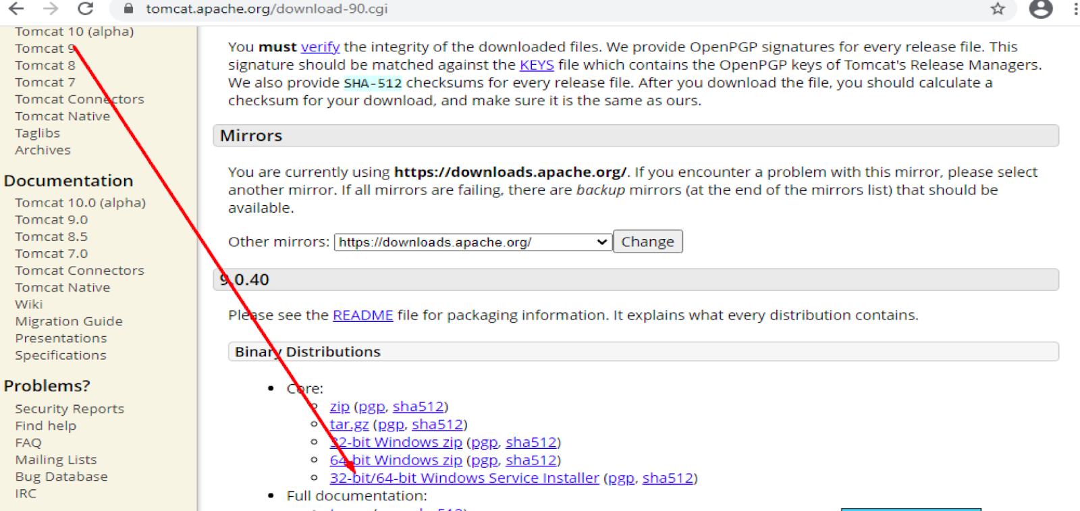Open the Wiki sidebar link

[x=29, y=304]
